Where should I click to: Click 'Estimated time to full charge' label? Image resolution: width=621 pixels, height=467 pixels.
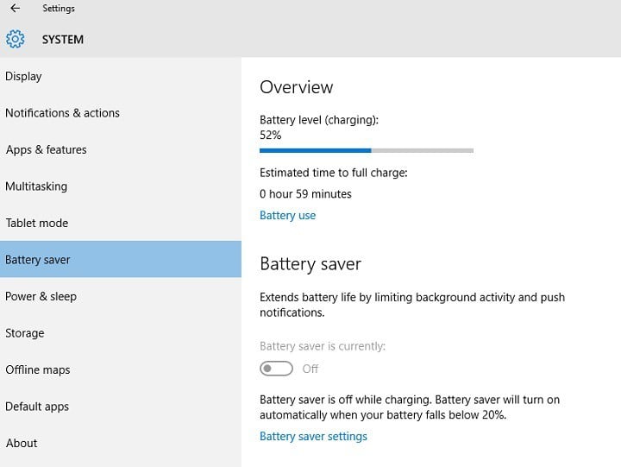(x=334, y=173)
